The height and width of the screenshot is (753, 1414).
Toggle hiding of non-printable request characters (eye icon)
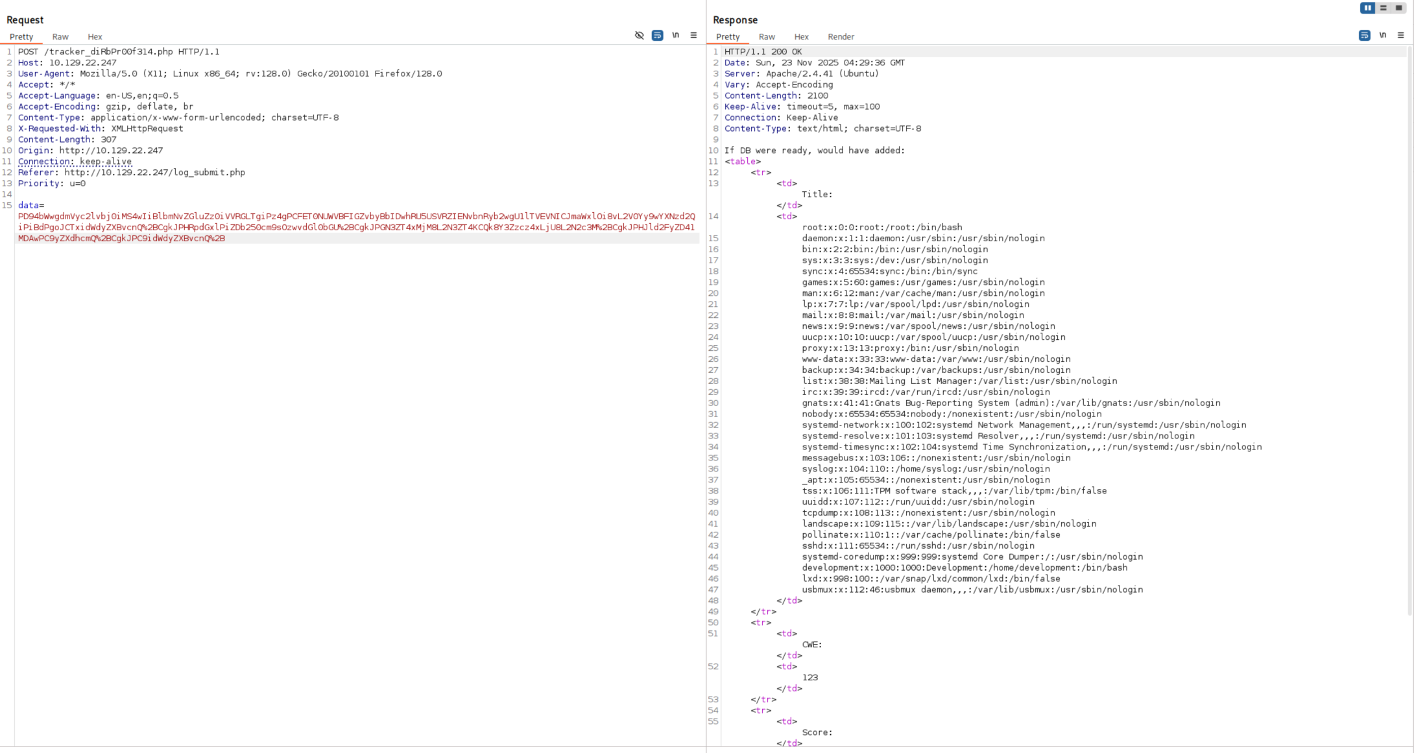pos(639,36)
